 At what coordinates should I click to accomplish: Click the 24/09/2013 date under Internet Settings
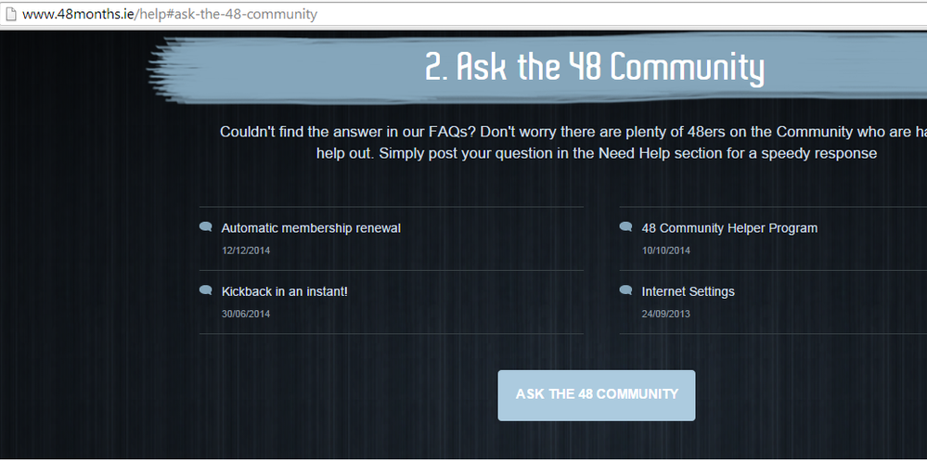pos(665,314)
